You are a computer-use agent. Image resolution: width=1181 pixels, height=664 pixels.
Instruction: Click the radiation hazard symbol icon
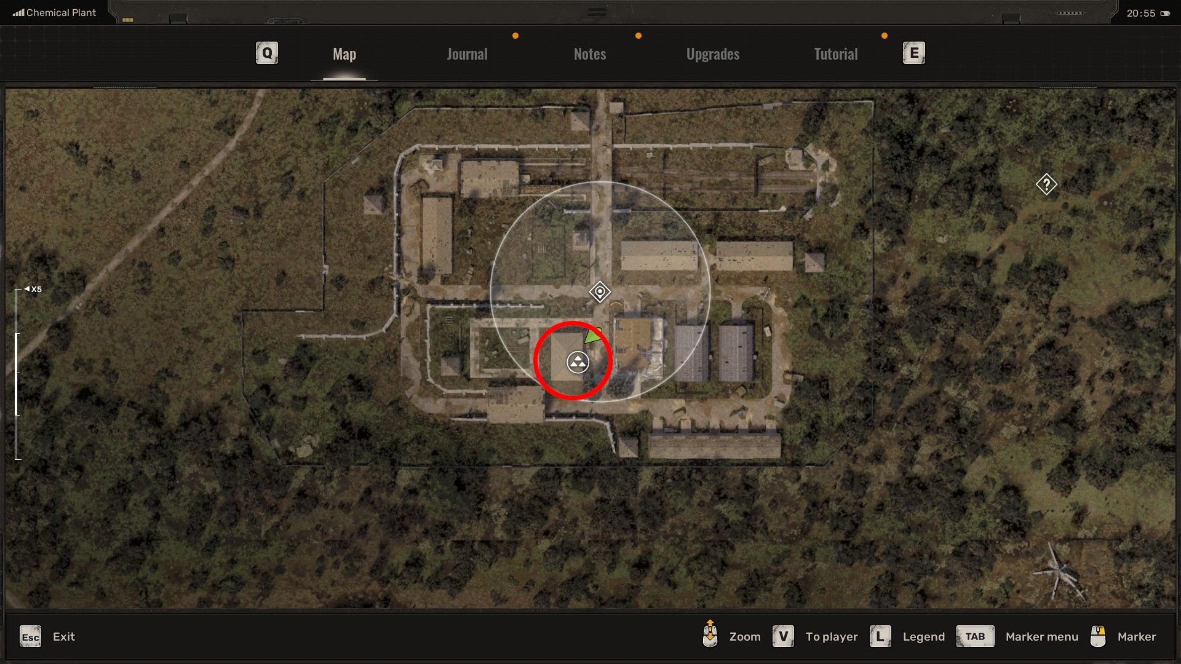click(578, 362)
